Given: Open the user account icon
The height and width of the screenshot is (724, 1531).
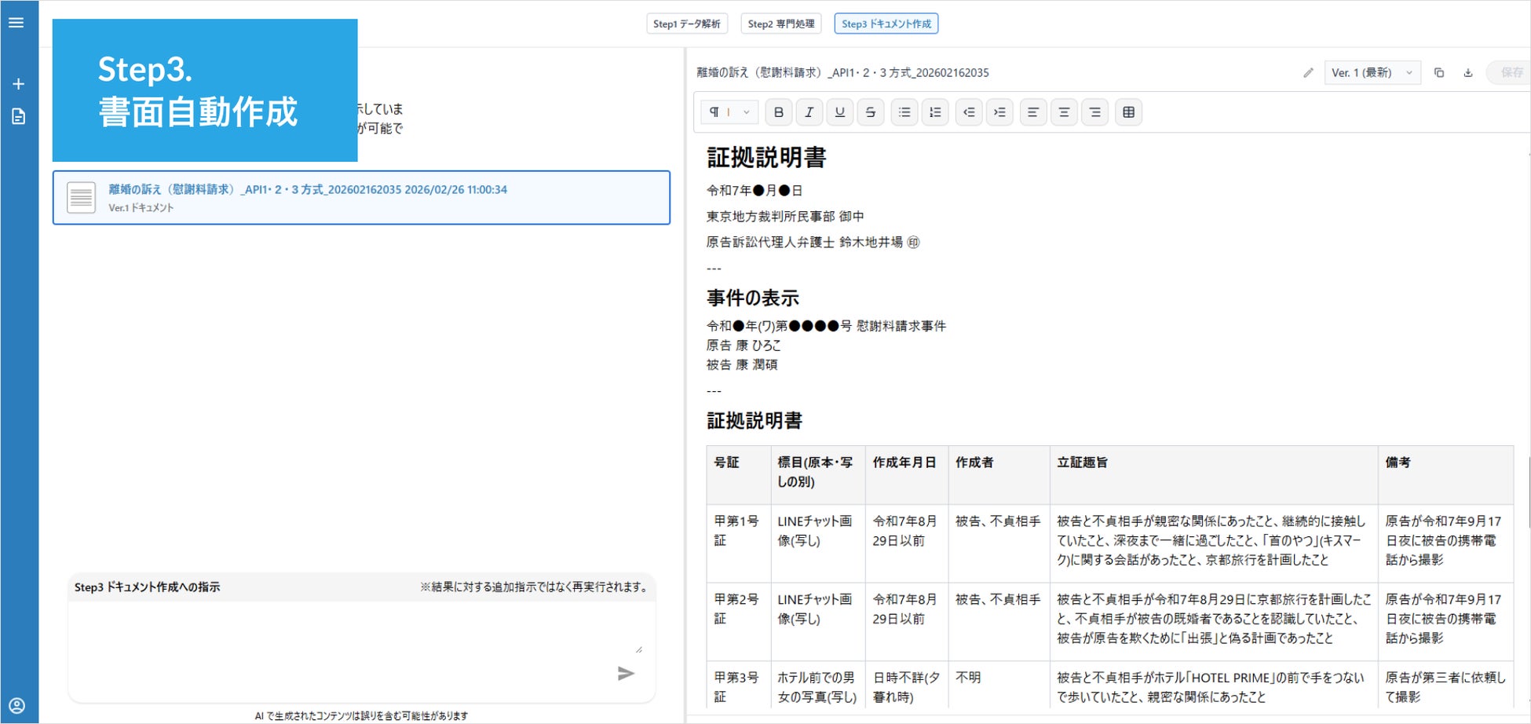Looking at the screenshot, I should [x=17, y=705].
